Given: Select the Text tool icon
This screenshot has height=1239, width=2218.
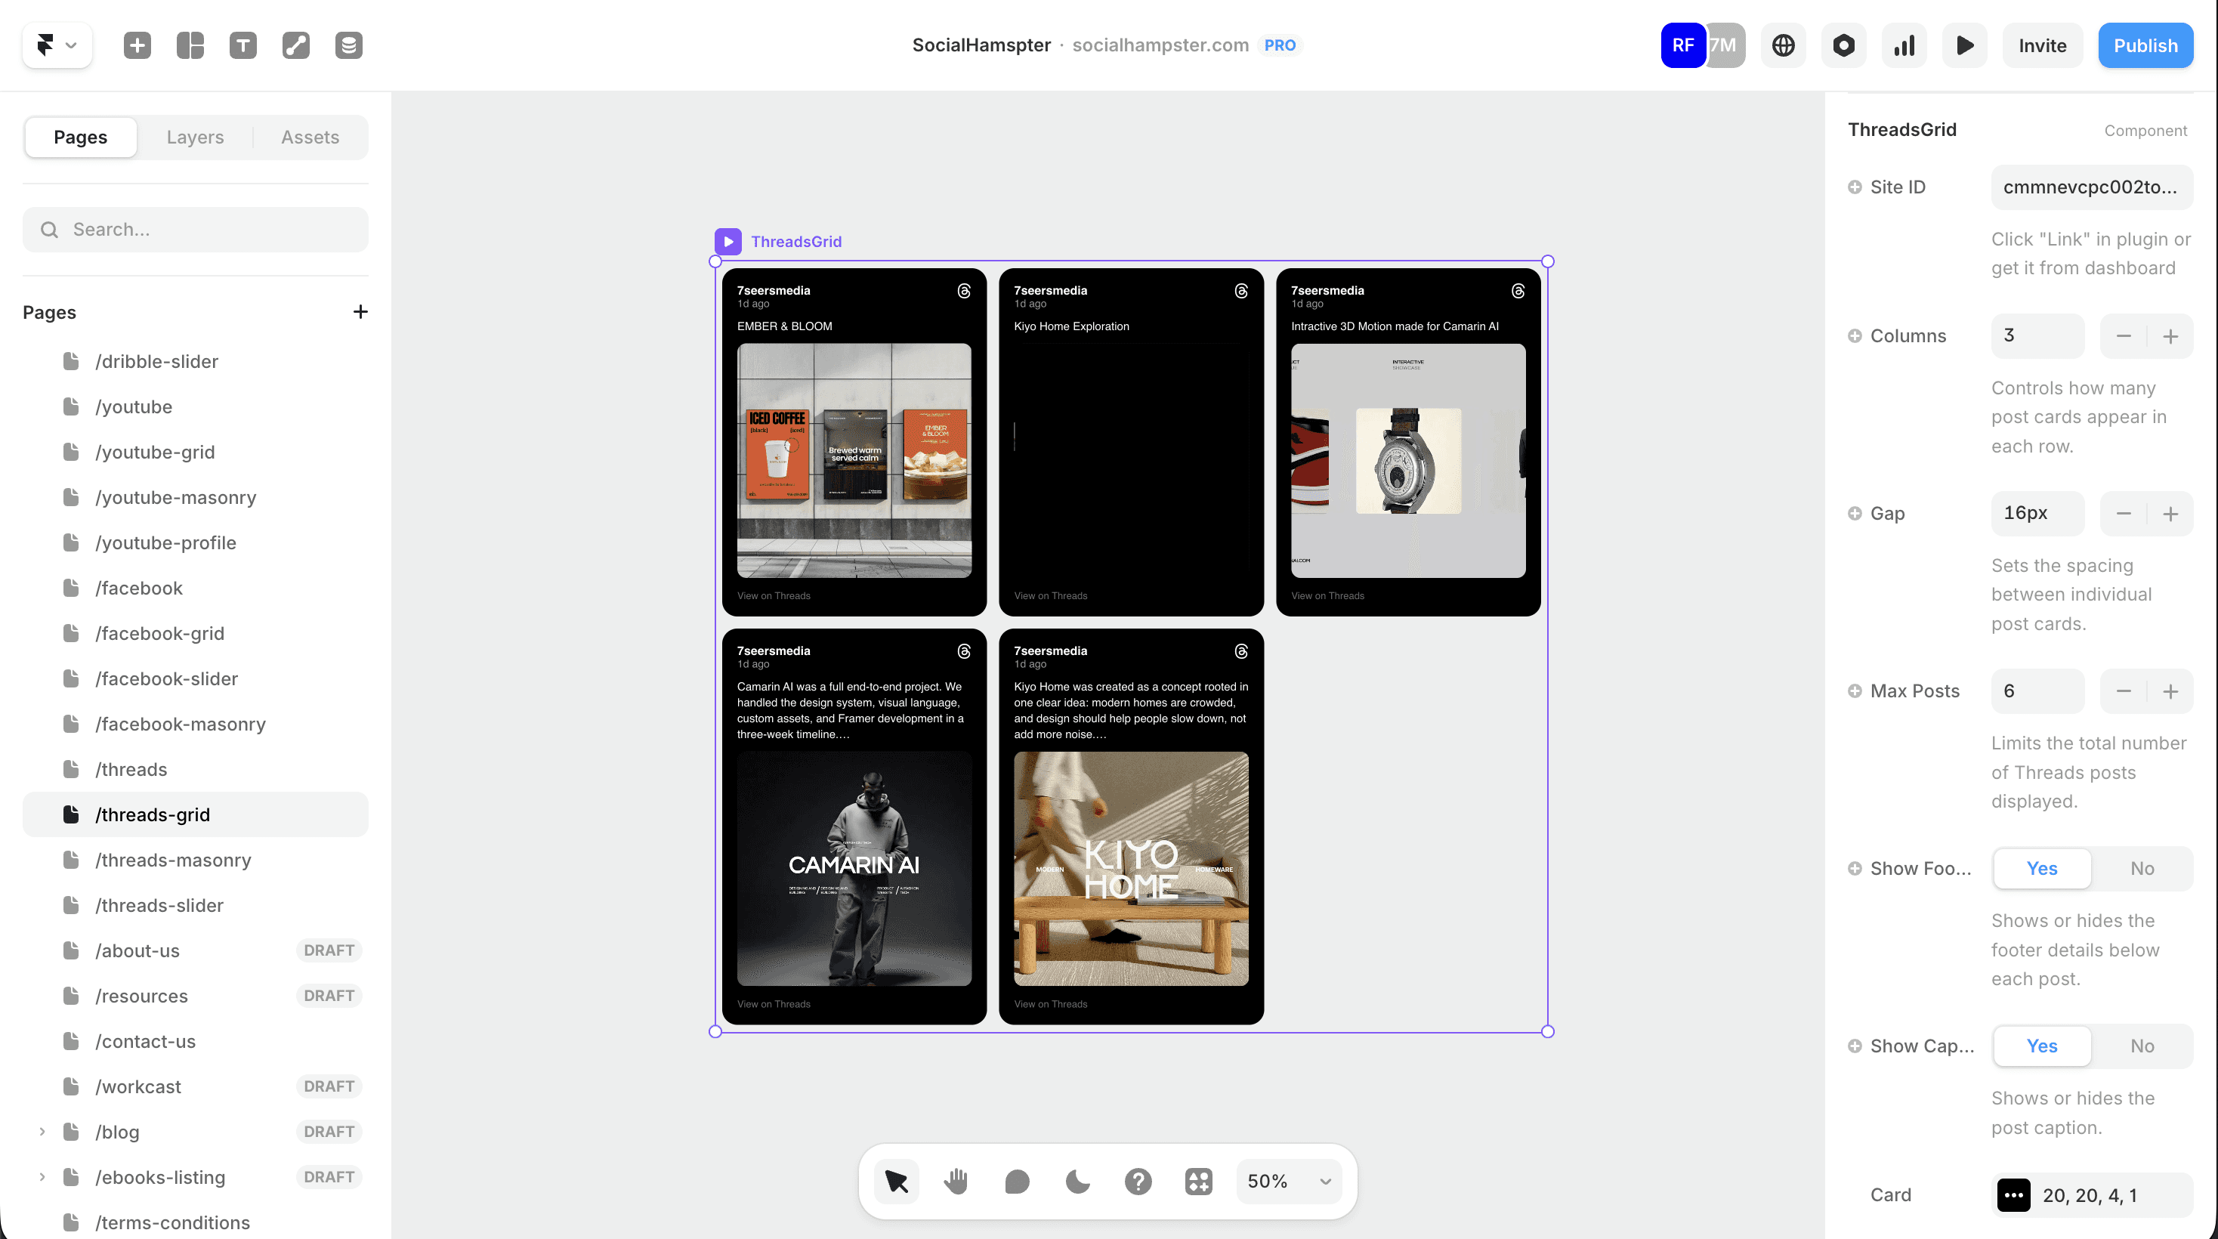Looking at the screenshot, I should pyautogui.click(x=242, y=45).
